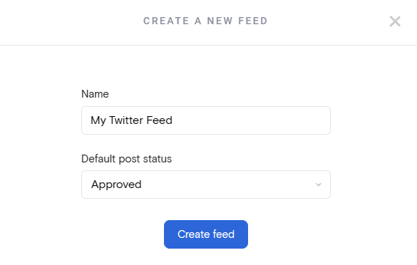Dismiss the dialog with the X icon
417x265 pixels.
pyautogui.click(x=395, y=21)
